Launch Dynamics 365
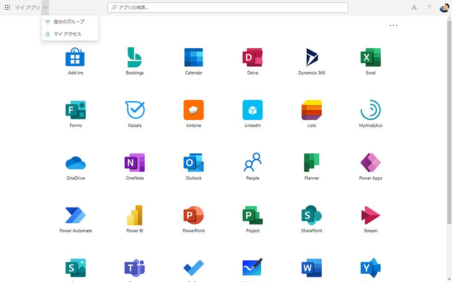Screen dimensions: 452x282 point(311,57)
